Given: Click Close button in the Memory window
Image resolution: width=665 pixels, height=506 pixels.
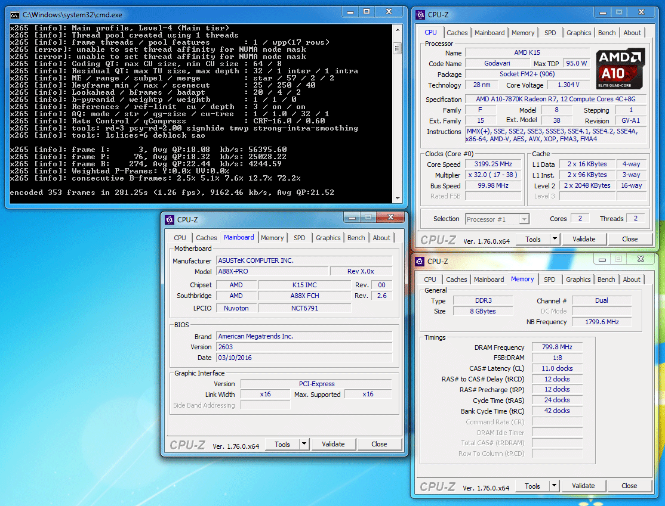Looking at the screenshot, I should click(629, 486).
